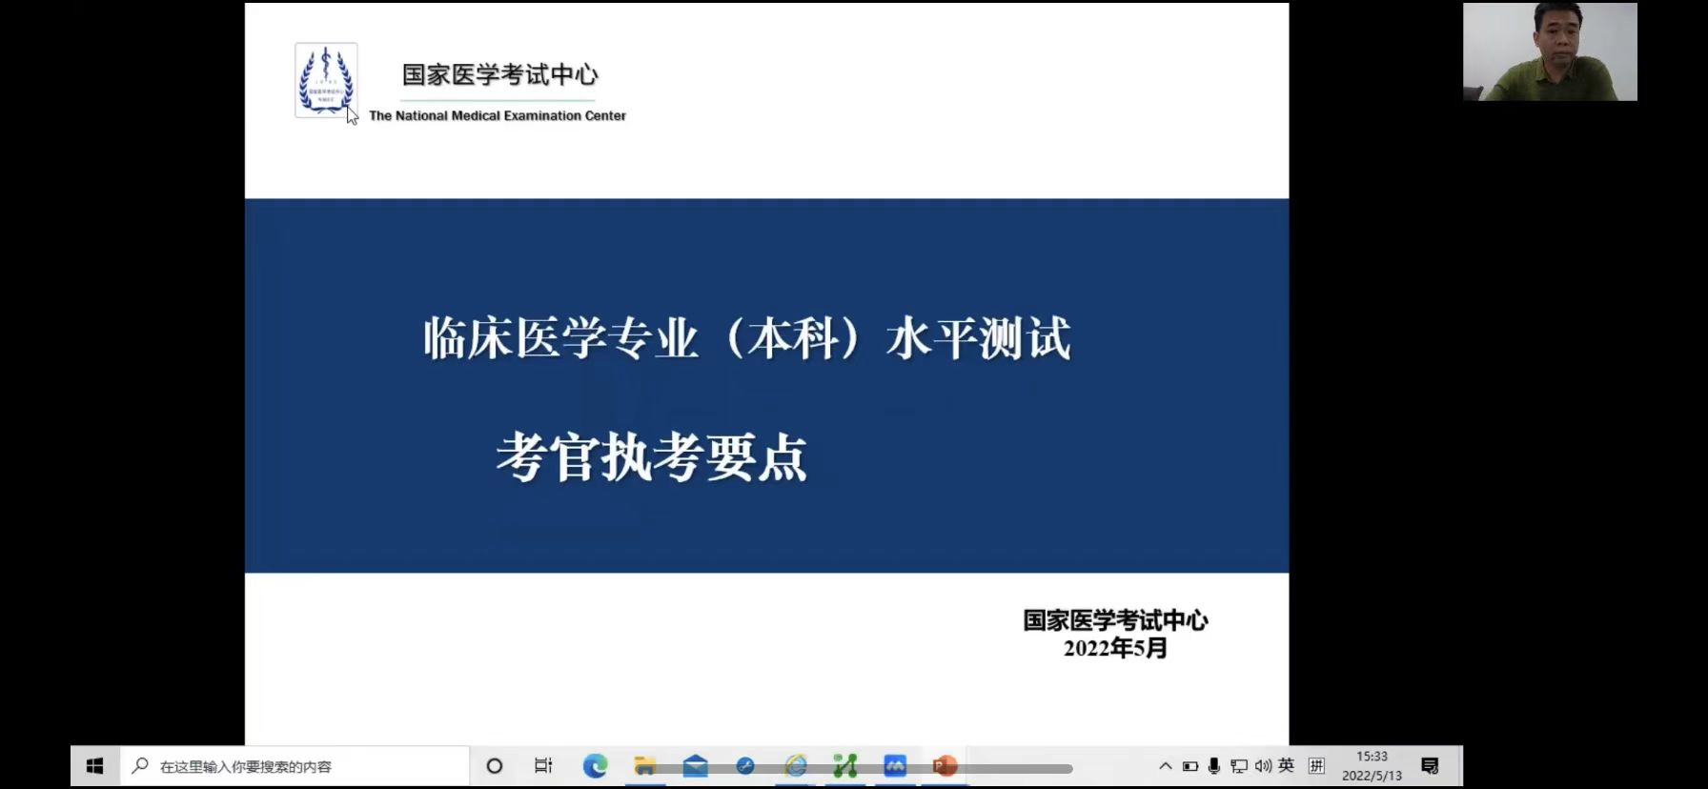Click the microphone tray icon
Viewport: 1708px width, 789px height.
1214,766
